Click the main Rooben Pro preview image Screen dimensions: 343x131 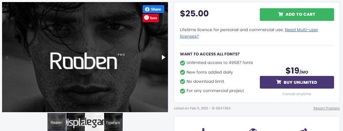pos(85,57)
